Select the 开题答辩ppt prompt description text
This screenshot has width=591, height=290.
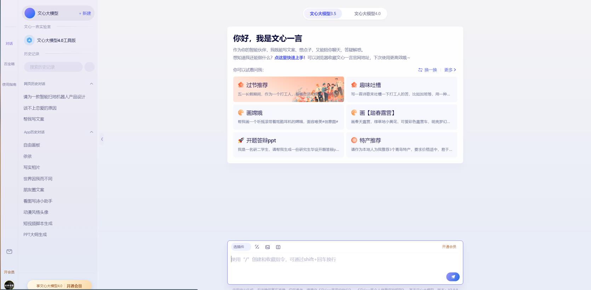coord(288,150)
